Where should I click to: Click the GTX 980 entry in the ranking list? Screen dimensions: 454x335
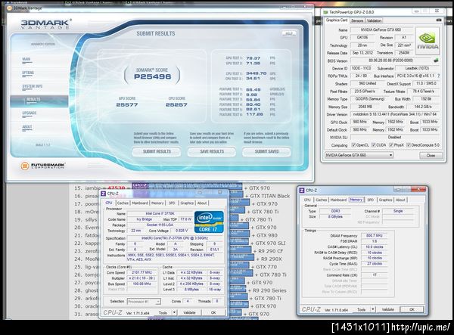tap(266, 235)
